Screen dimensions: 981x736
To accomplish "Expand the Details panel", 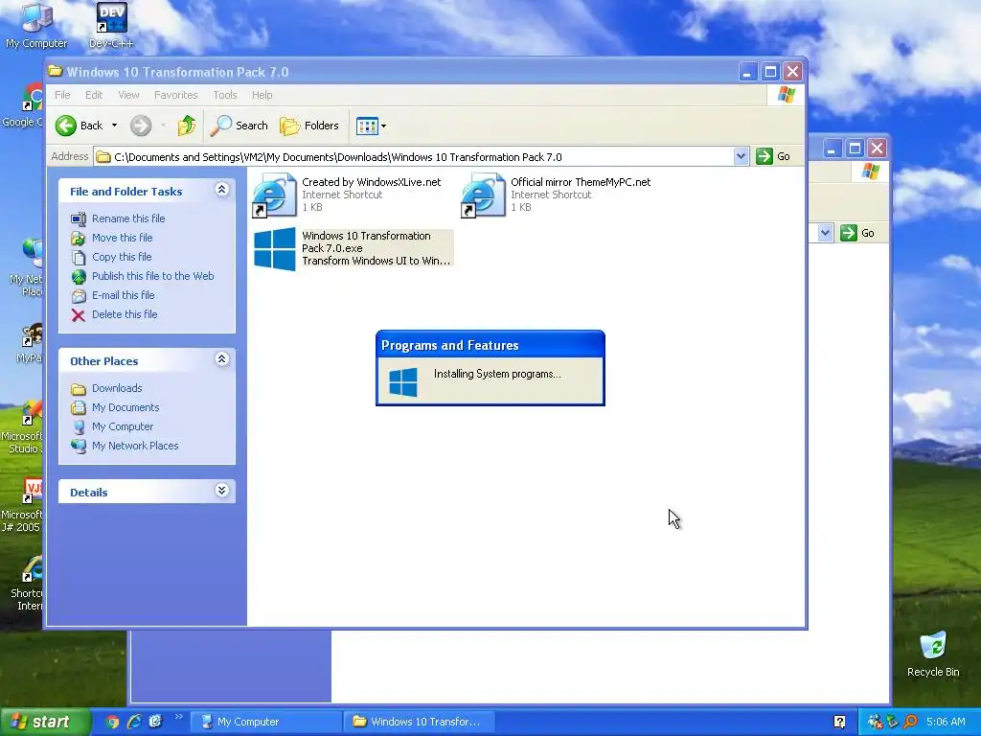I will [x=221, y=491].
